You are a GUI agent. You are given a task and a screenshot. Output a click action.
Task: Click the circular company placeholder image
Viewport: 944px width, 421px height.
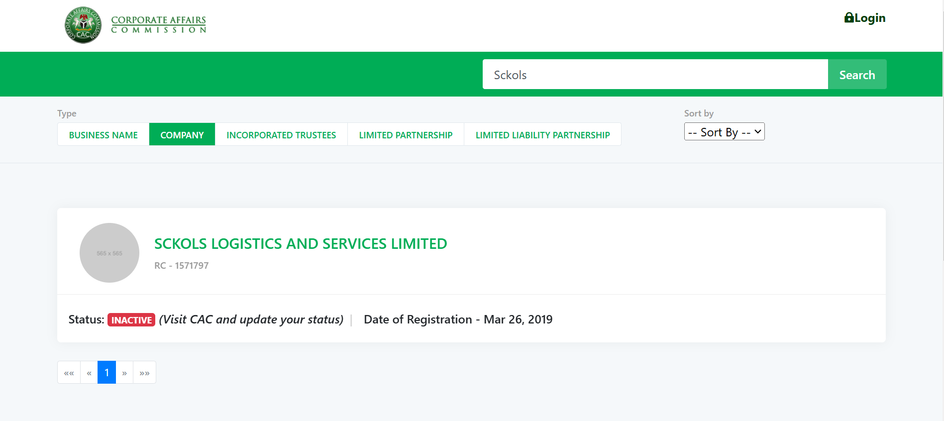[x=109, y=252]
